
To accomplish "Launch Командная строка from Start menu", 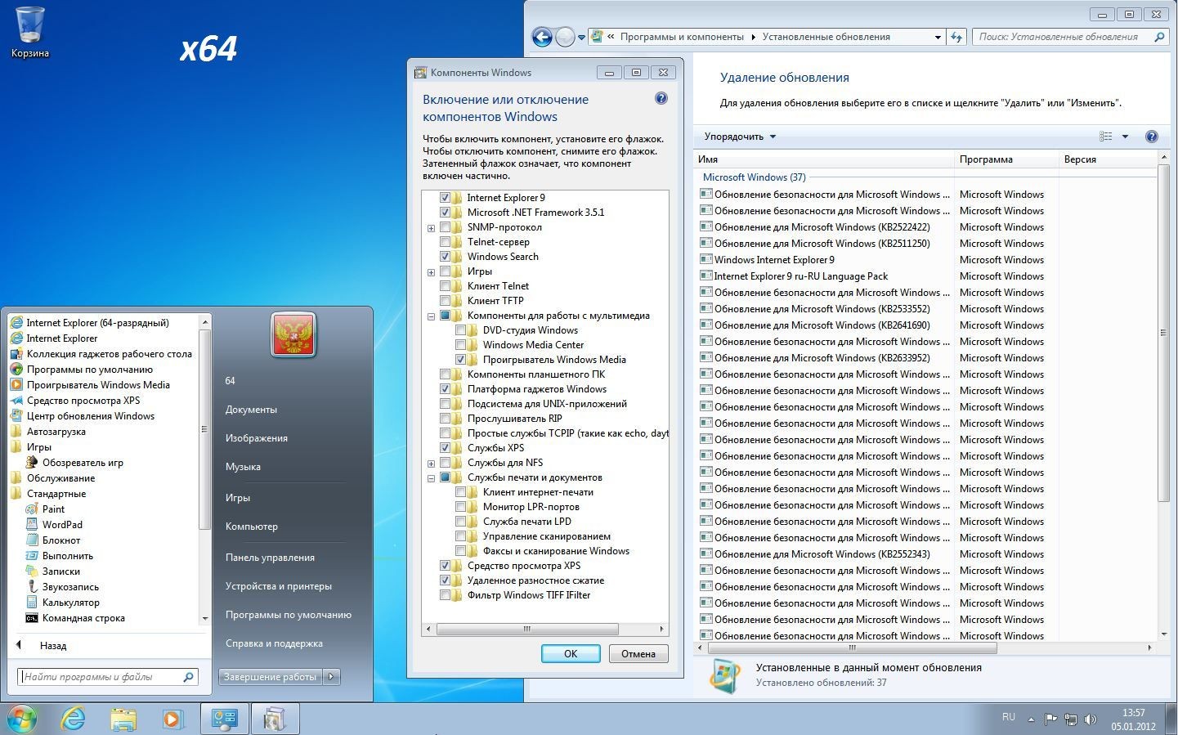I will [x=83, y=618].
